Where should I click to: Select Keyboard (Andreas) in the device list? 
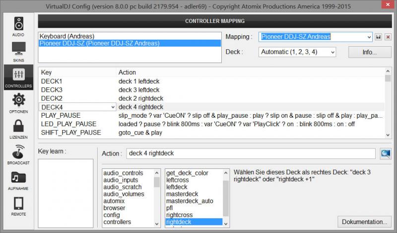click(x=67, y=36)
